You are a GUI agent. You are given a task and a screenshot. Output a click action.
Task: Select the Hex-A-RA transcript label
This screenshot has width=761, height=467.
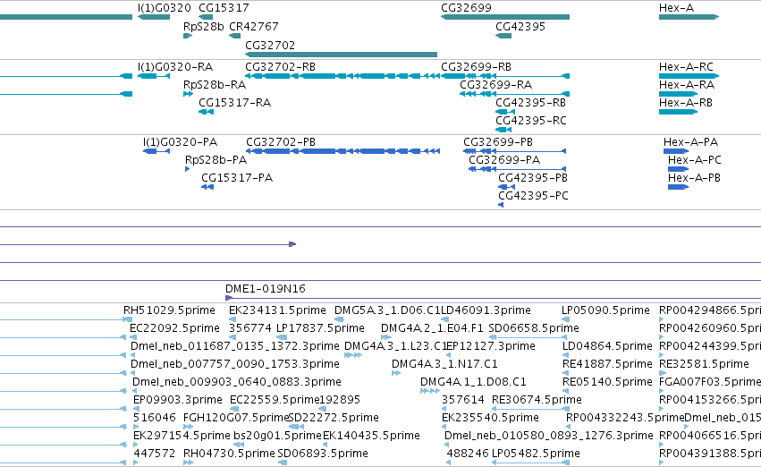[686, 84]
